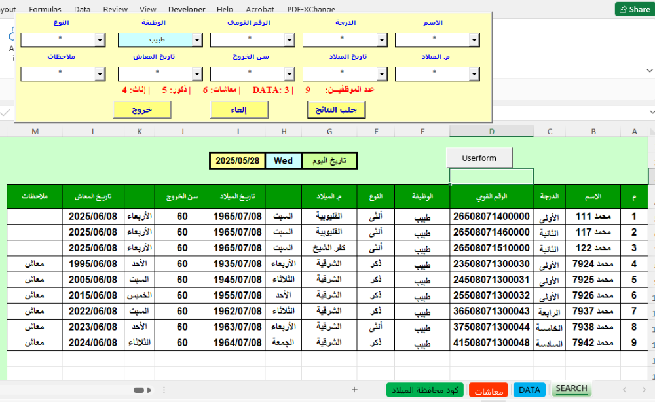Switch to the Data ribbon tab

[x=82, y=9]
